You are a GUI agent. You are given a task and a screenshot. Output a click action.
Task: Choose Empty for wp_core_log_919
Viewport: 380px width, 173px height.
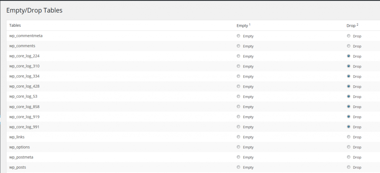tap(238, 117)
